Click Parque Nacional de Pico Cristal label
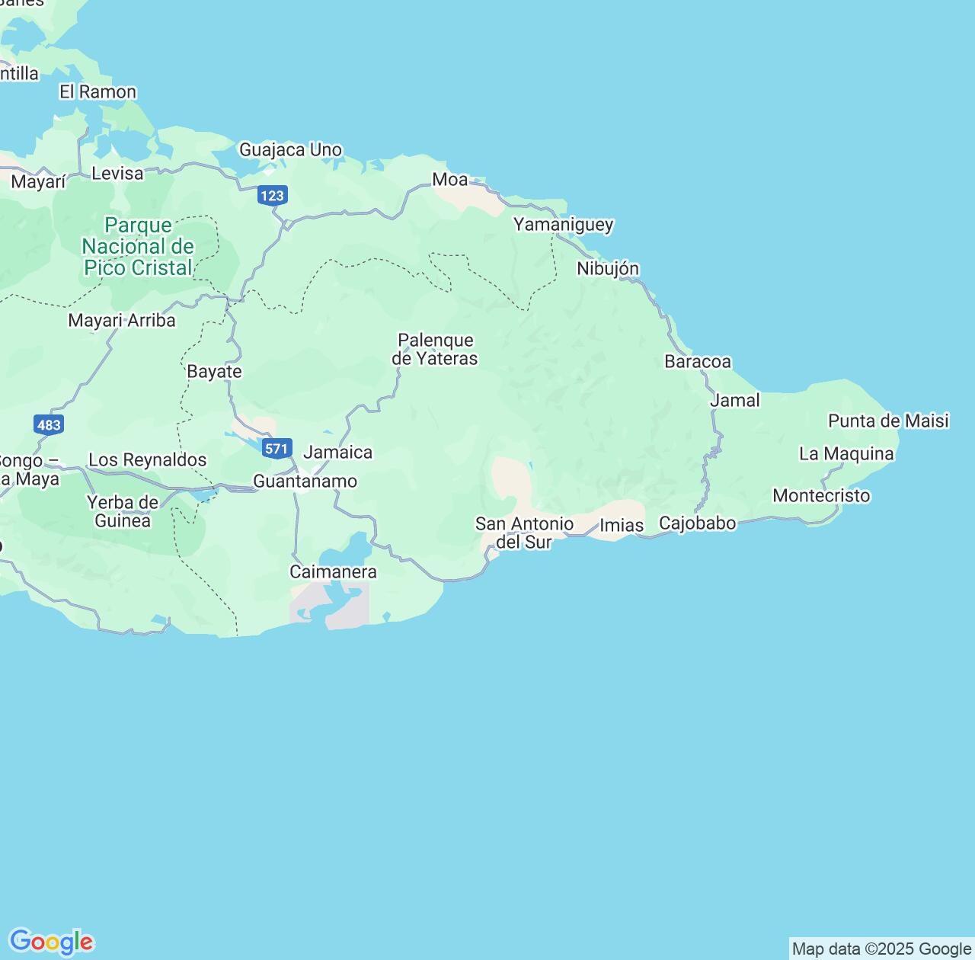975x960 pixels. (138, 247)
